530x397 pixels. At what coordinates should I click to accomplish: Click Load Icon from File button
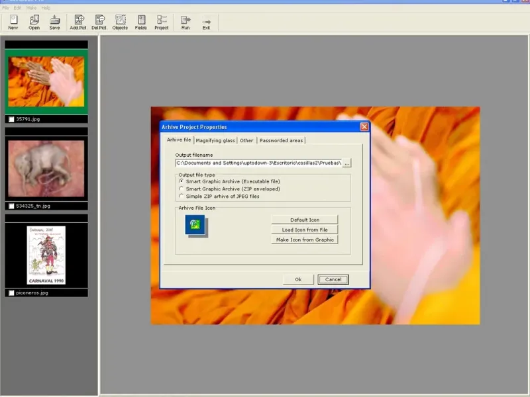pyautogui.click(x=305, y=230)
